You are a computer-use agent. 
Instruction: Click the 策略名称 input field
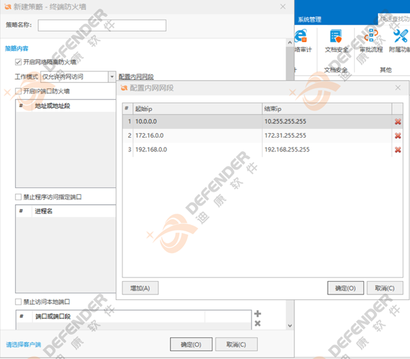click(x=102, y=25)
